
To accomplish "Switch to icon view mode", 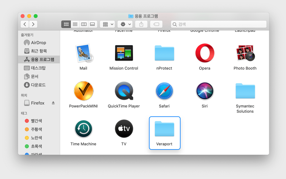I will tap(66, 24).
